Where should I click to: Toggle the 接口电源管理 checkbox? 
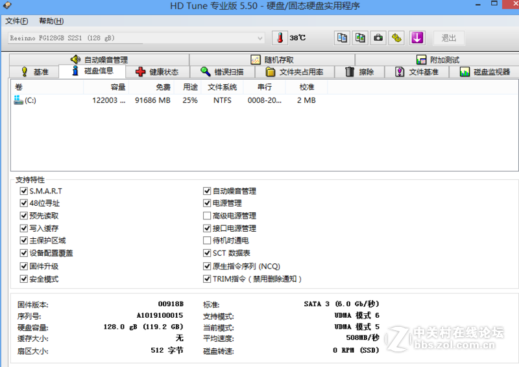(207, 228)
